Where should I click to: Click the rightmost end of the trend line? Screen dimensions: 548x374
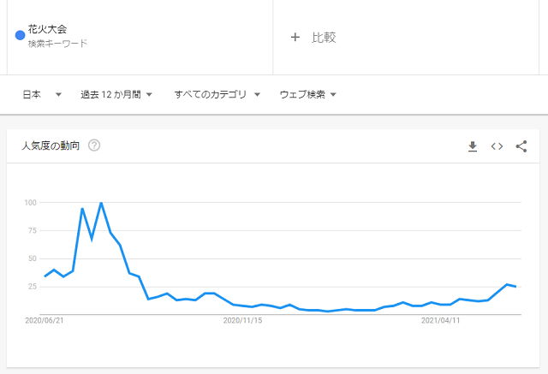pyautogui.click(x=515, y=287)
